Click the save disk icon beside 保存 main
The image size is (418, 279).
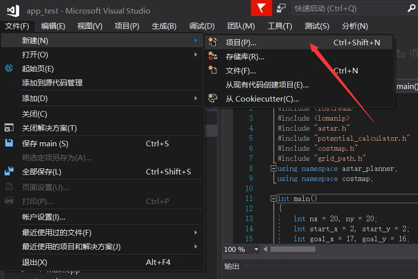point(9,143)
